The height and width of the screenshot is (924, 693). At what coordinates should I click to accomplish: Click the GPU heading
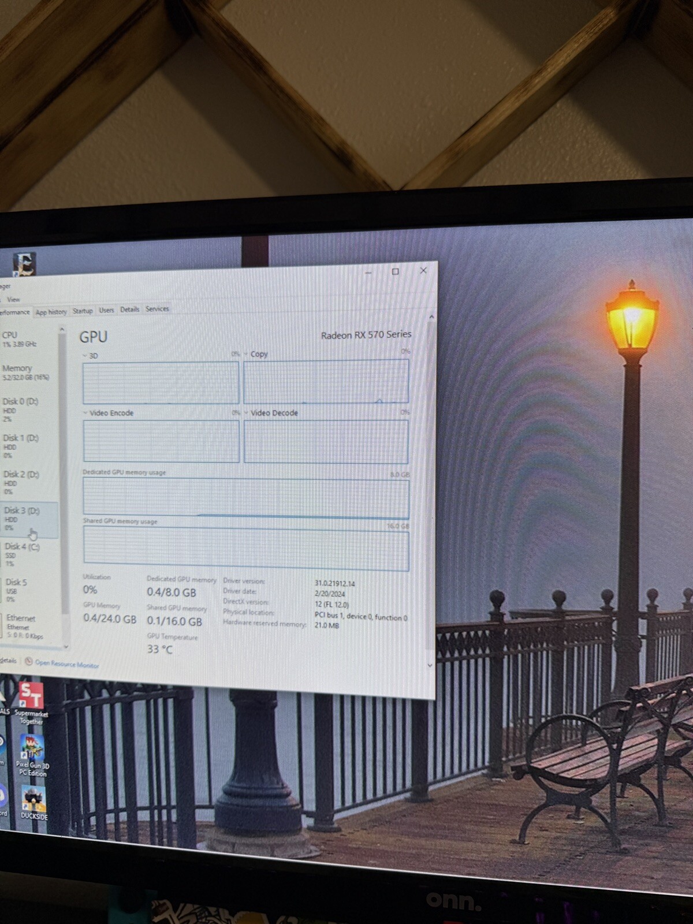pyautogui.click(x=93, y=337)
